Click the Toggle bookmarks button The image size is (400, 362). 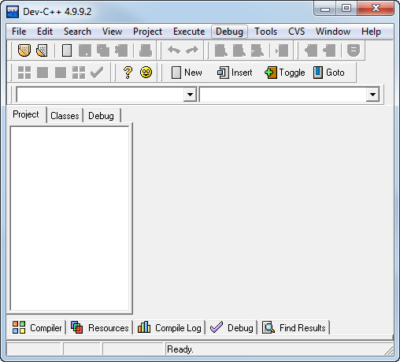coord(285,73)
